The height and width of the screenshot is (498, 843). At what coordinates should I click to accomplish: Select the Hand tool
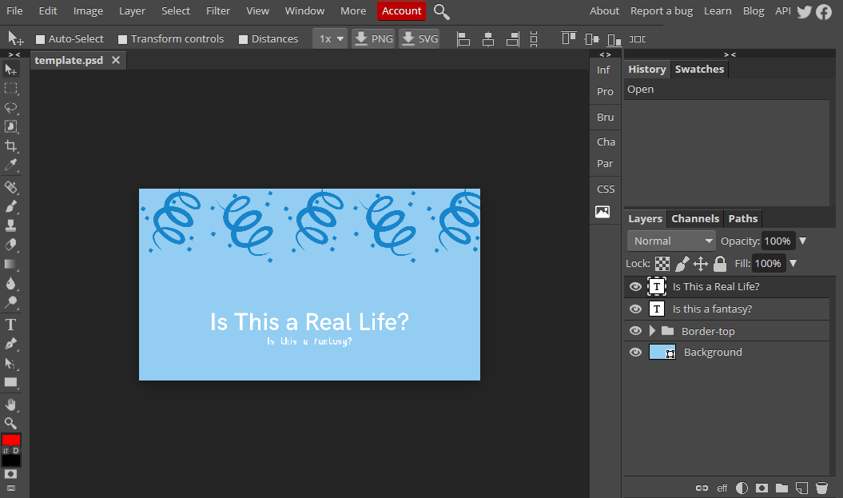point(10,404)
